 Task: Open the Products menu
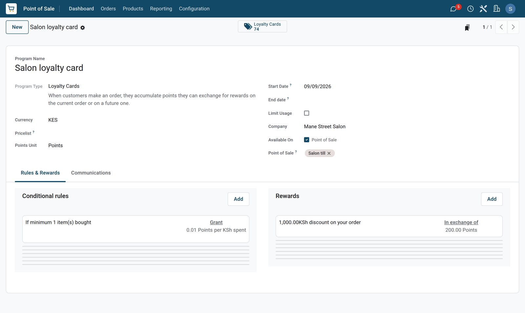click(x=133, y=9)
